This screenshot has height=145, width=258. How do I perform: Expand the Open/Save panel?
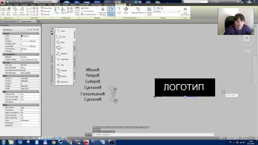pos(9,18)
